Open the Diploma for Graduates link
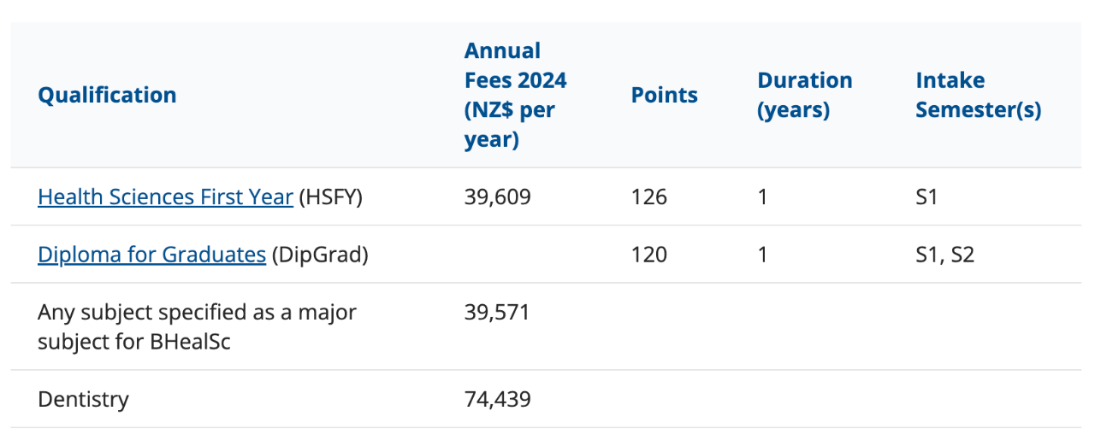 click(x=151, y=255)
